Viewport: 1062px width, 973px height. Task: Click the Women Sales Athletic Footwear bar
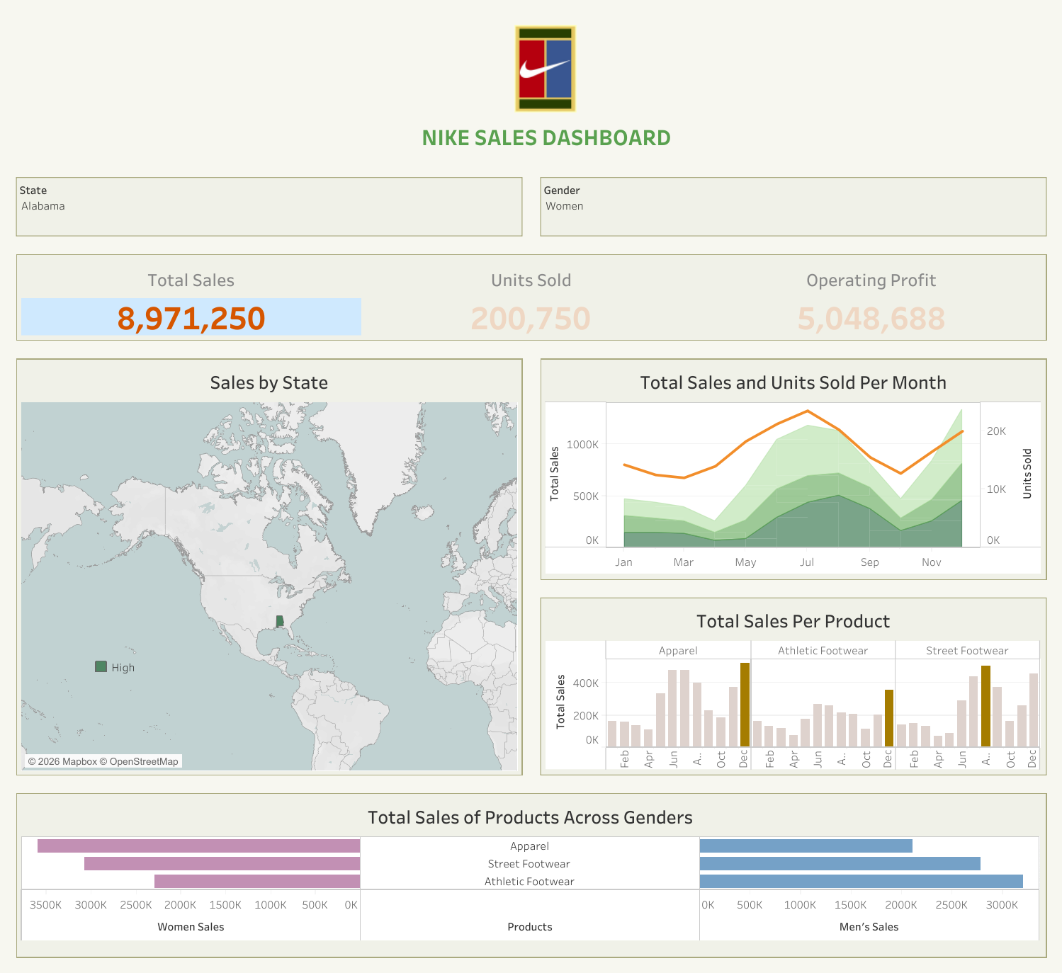coord(257,881)
